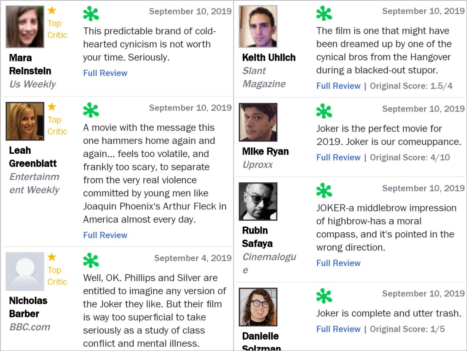Open Rubin Safaya's Full Review link

click(x=338, y=263)
